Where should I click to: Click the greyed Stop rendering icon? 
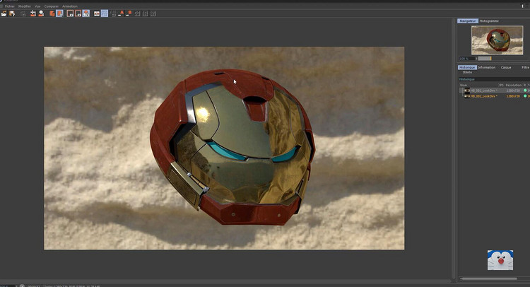click(23, 13)
